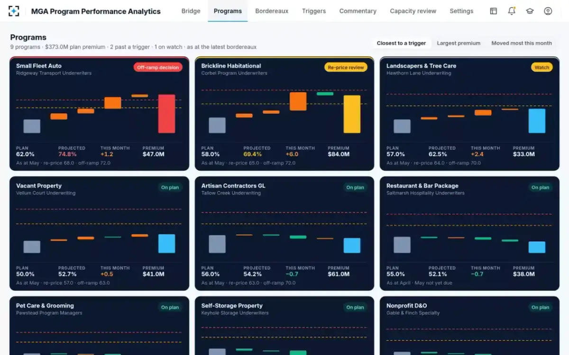The width and height of the screenshot is (569, 355).
Task: Click the green bar in Brickline Habitational chart
Action: click(x=325, y=94)
